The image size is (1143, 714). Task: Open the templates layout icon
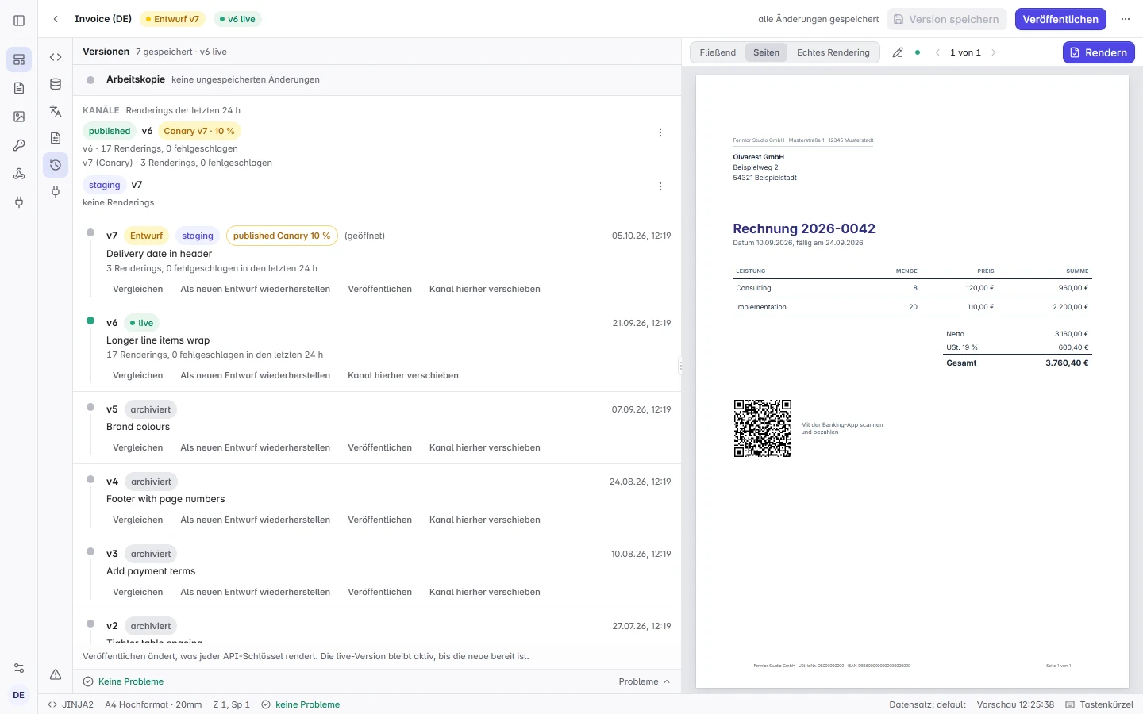tap(19, 59)
